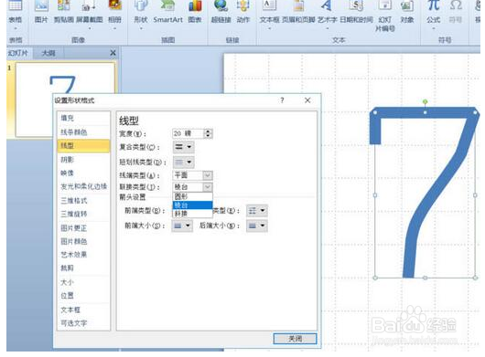The image size is (485, 357).
Task: Choose the highlighted 棱台 (Bevel) option
Action: tap(192, 205)
